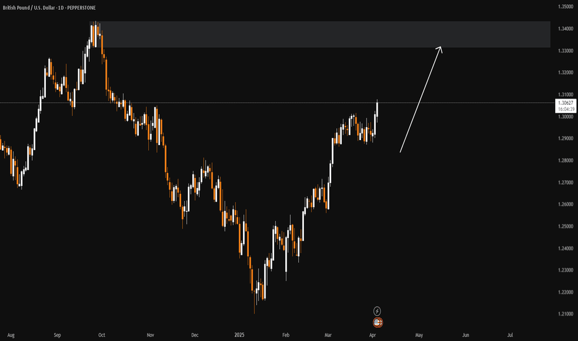Click the Aug label on time axis
The height and width of the screenshot is (341, 578).
(11, 335)
